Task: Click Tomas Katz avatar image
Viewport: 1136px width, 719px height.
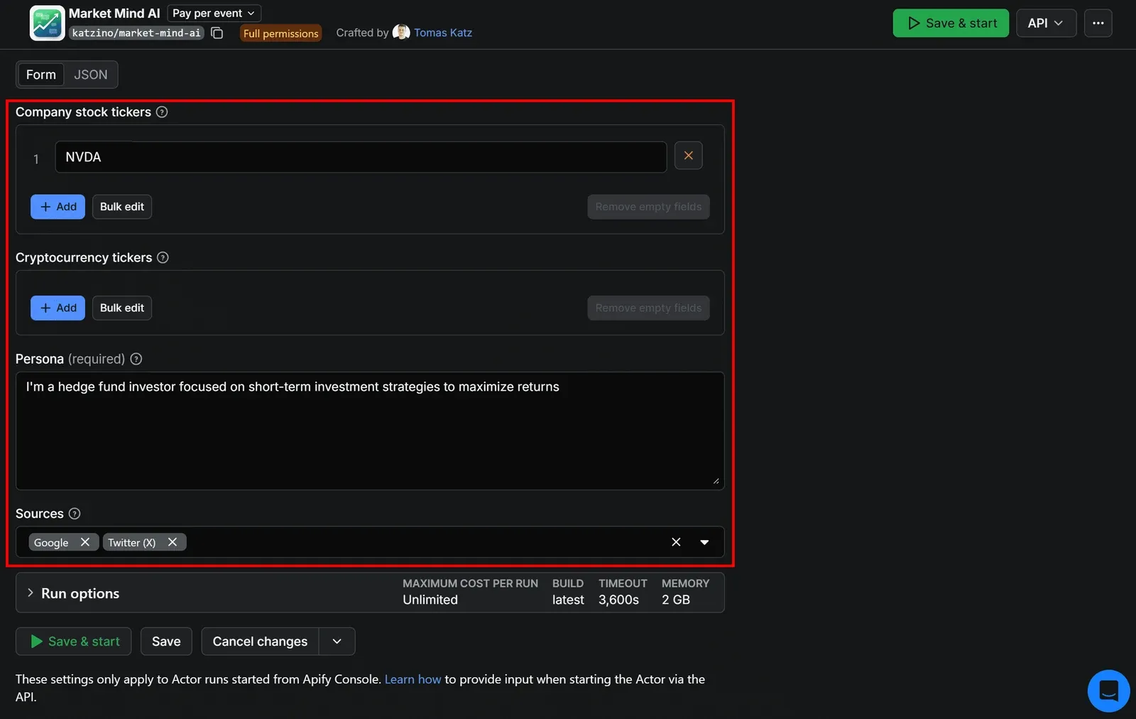Action: (x=401, y=32)
